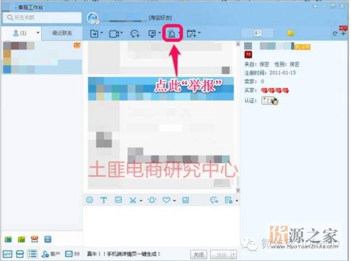Click the list view icon in bottom bar
This screenshot has height=261, width=351.
[x=32, y=254]
